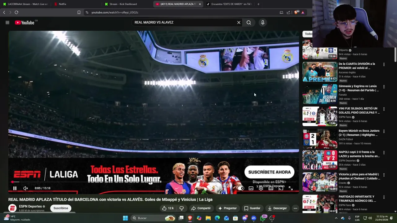Click the magnifier search button

coord(249,22)
